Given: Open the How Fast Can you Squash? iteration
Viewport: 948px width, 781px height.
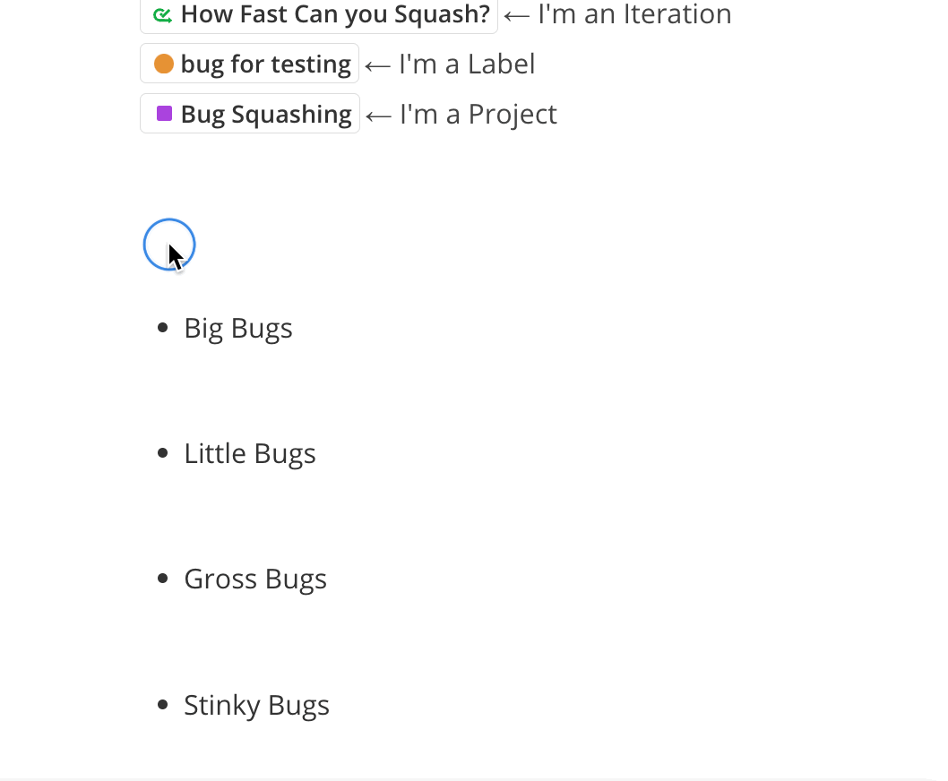Looking at the screenshot, I should point(319,15).
